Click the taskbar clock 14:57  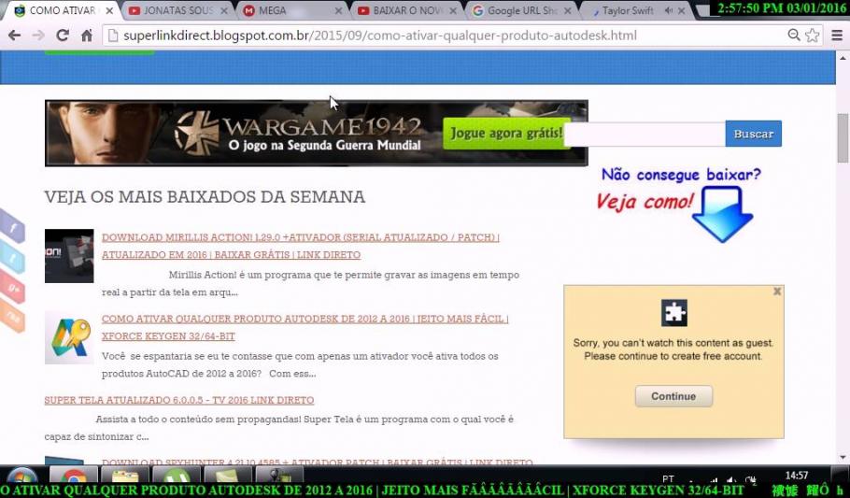tap(797, 476)
